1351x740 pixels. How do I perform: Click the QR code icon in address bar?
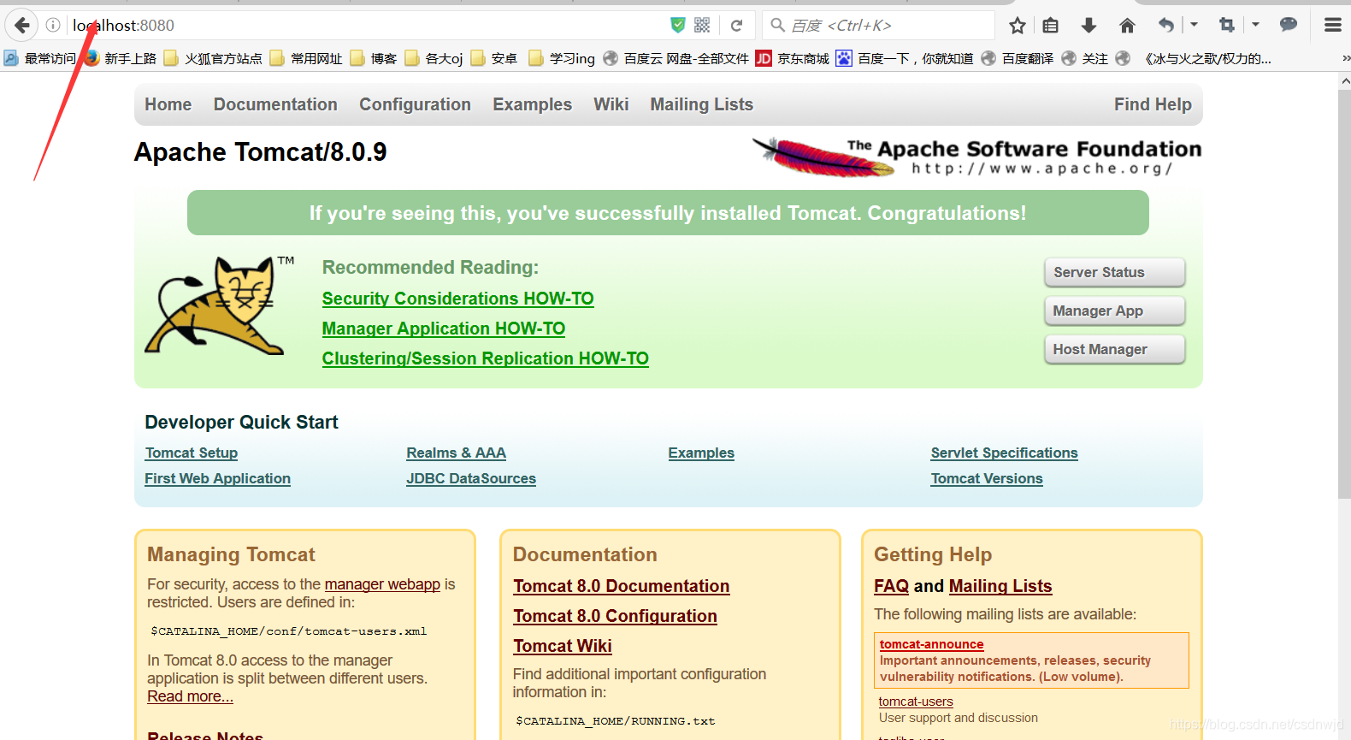[702, 26]
